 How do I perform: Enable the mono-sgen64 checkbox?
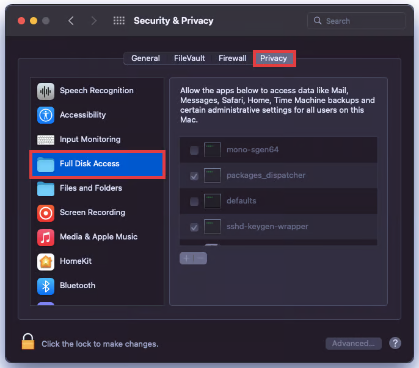(194, 150)
